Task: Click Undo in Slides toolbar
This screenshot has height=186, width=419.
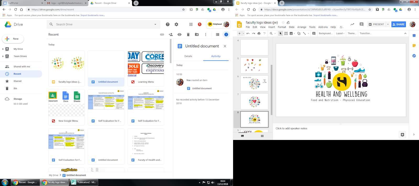Action: pos(248,33)
